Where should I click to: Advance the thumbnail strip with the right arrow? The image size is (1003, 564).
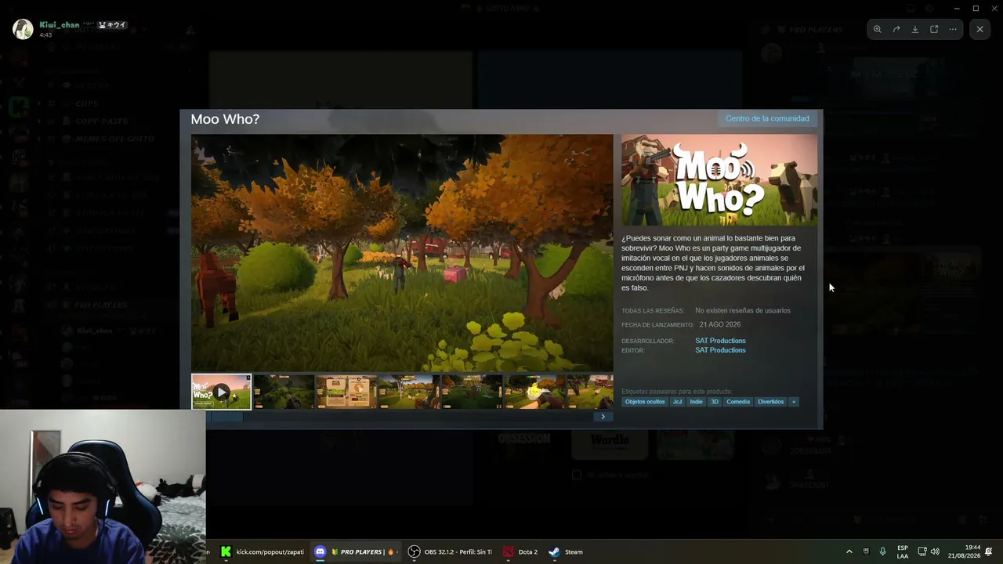(x=603, y=417)
